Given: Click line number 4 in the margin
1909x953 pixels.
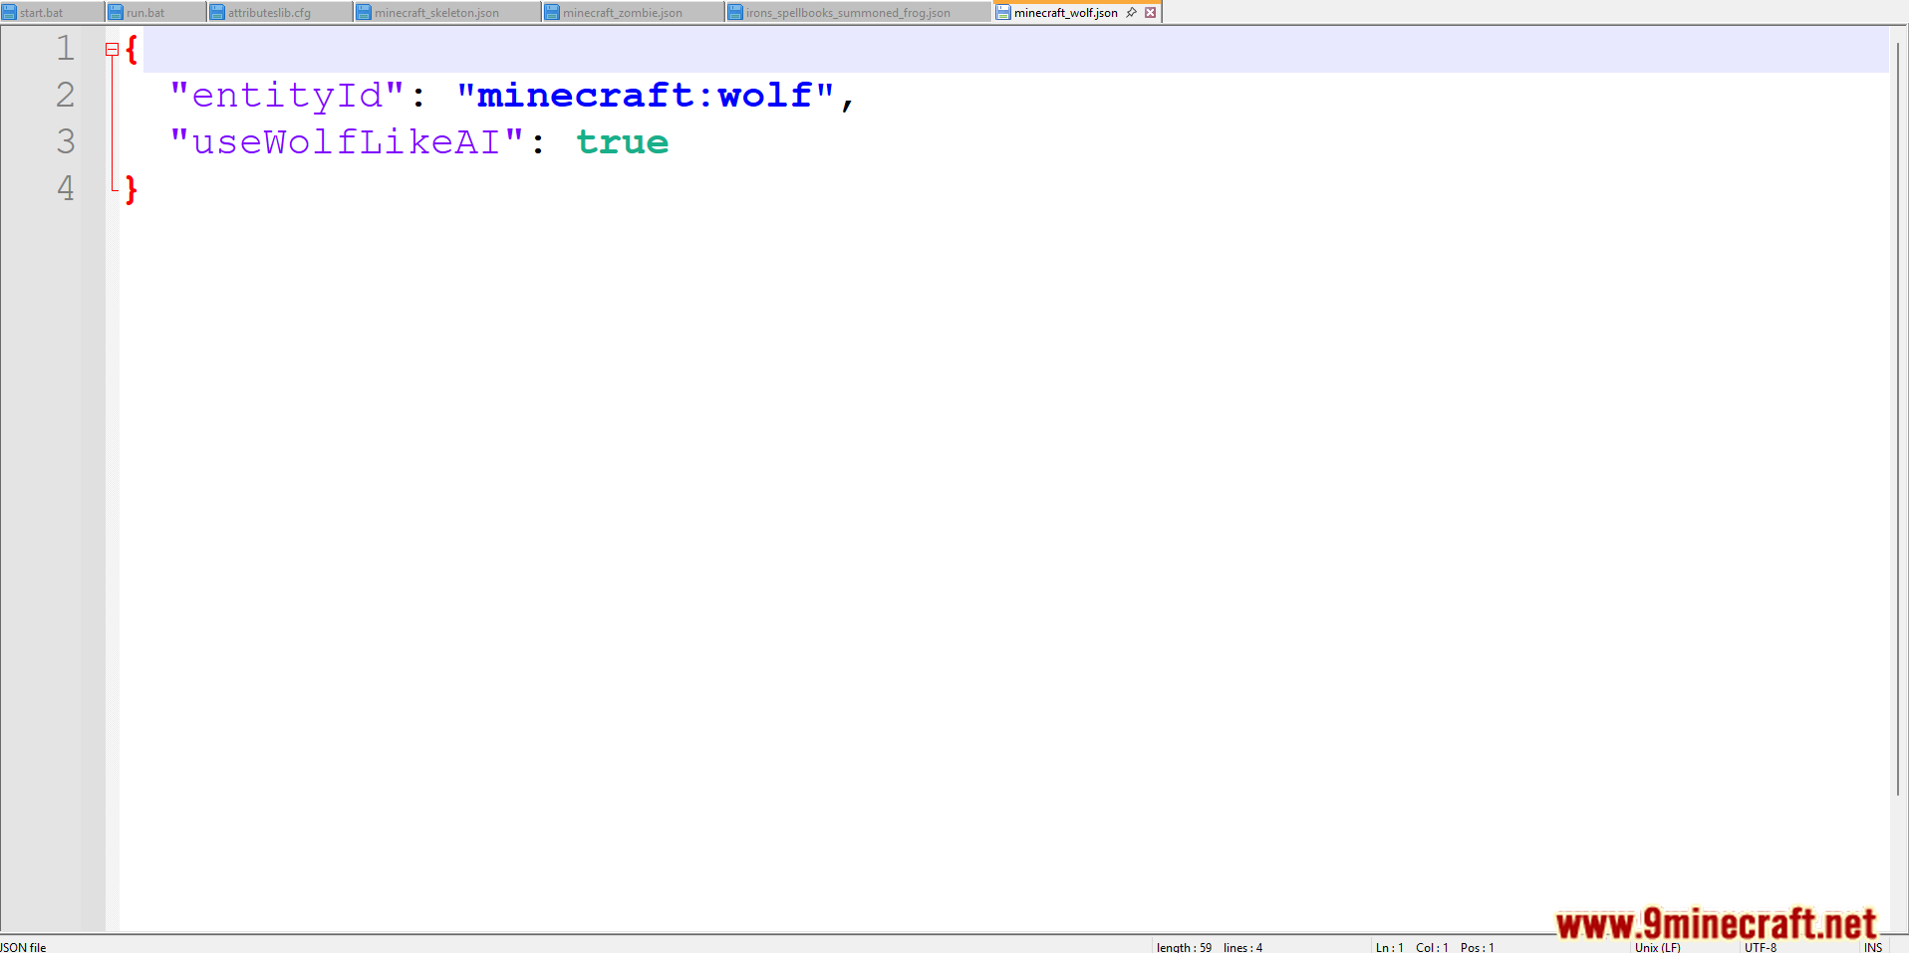Looking at the screenshot, I should (66, 188).
